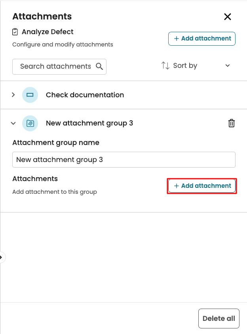Click the Analyze Defect clipboard icon
The image size is (247, 334).
click(15, 32)
